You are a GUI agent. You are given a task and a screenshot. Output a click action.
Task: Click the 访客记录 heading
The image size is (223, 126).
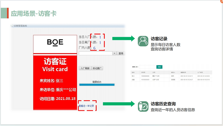pos(159,39)
